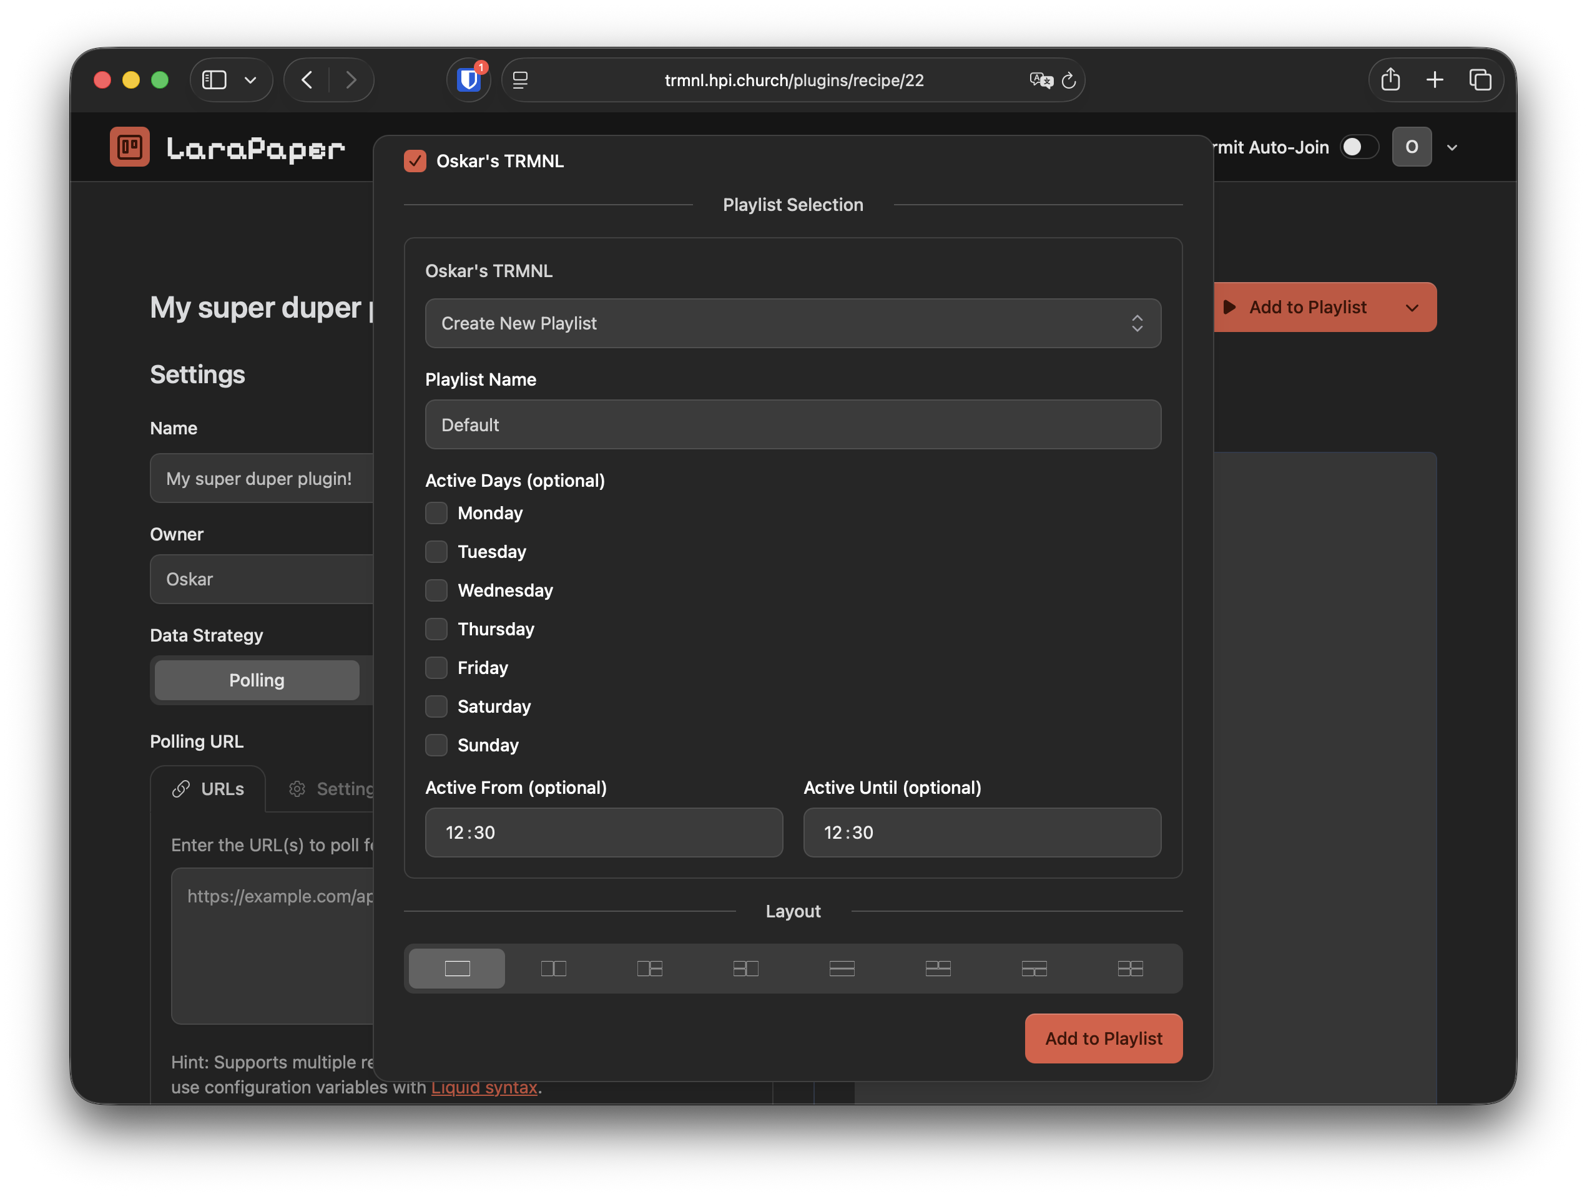Show the tab overview icon
The image size is (1587, 1197).
click(x=1480, y=80)
